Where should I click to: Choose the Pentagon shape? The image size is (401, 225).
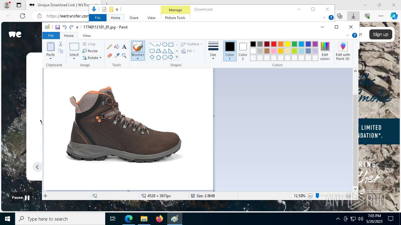[x=158, y=57]
